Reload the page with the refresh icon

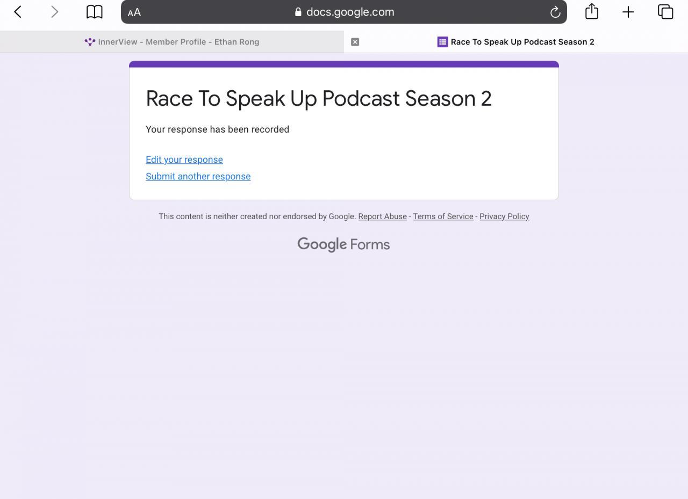[x=555, y=12]
